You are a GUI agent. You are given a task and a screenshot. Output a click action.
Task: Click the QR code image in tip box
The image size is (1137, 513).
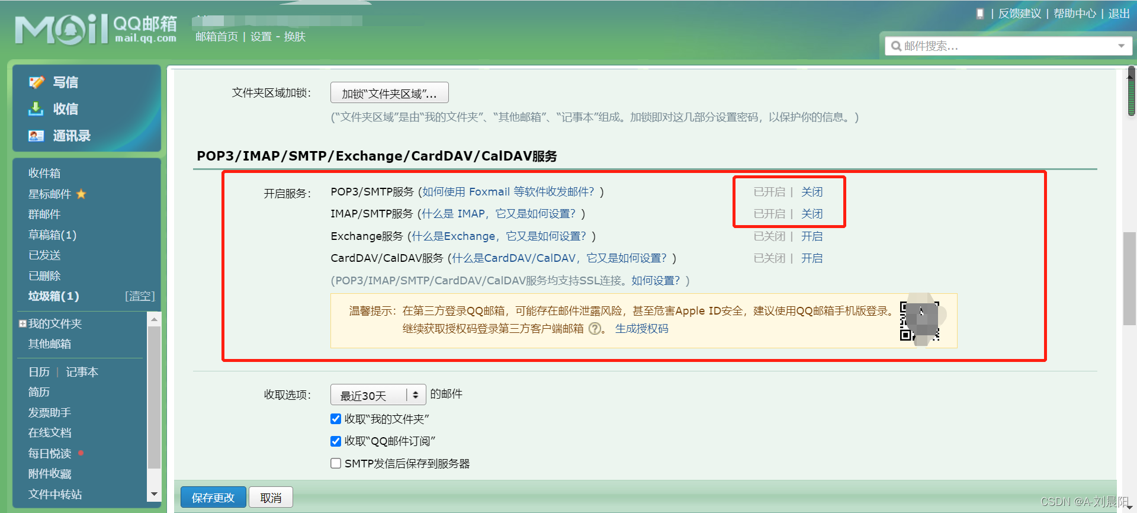click(920, 320)
